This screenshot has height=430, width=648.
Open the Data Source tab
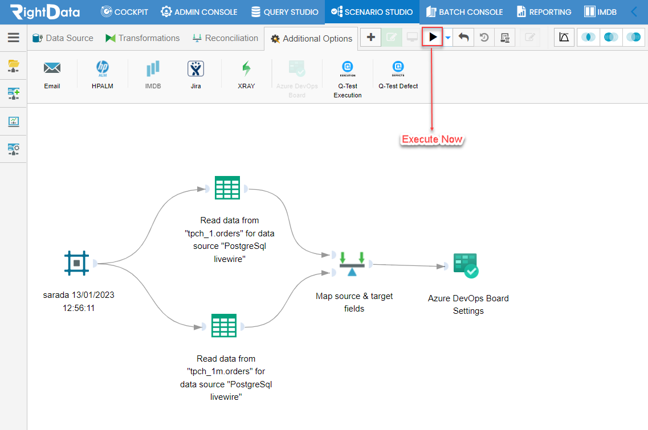pyautogui.click(x=63, y=38)
